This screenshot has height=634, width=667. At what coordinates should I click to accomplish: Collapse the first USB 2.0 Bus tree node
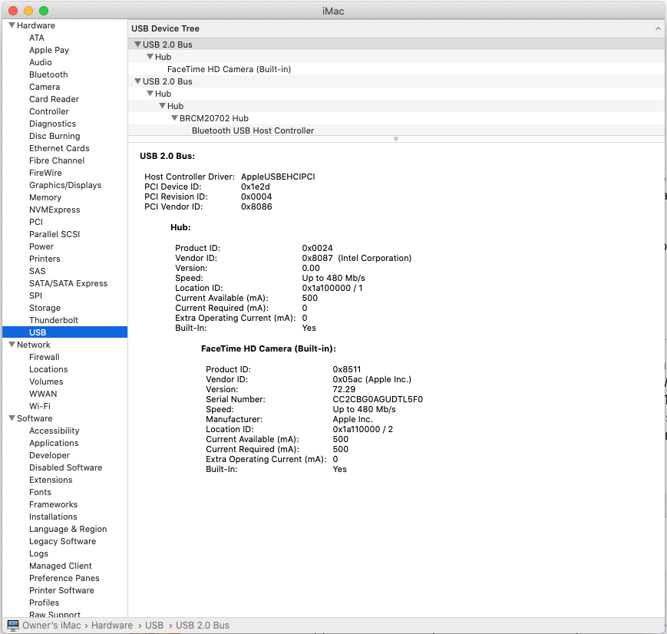(137, 45)
